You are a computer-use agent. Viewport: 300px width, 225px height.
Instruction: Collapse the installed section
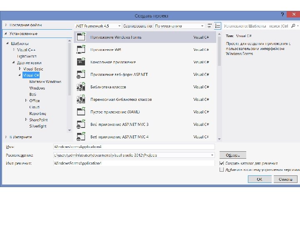[x=6, y=34]
